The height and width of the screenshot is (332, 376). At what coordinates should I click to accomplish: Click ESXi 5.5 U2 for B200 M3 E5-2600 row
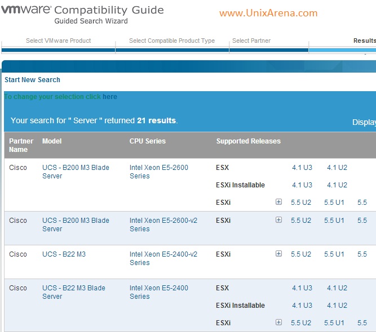point(301,203)
